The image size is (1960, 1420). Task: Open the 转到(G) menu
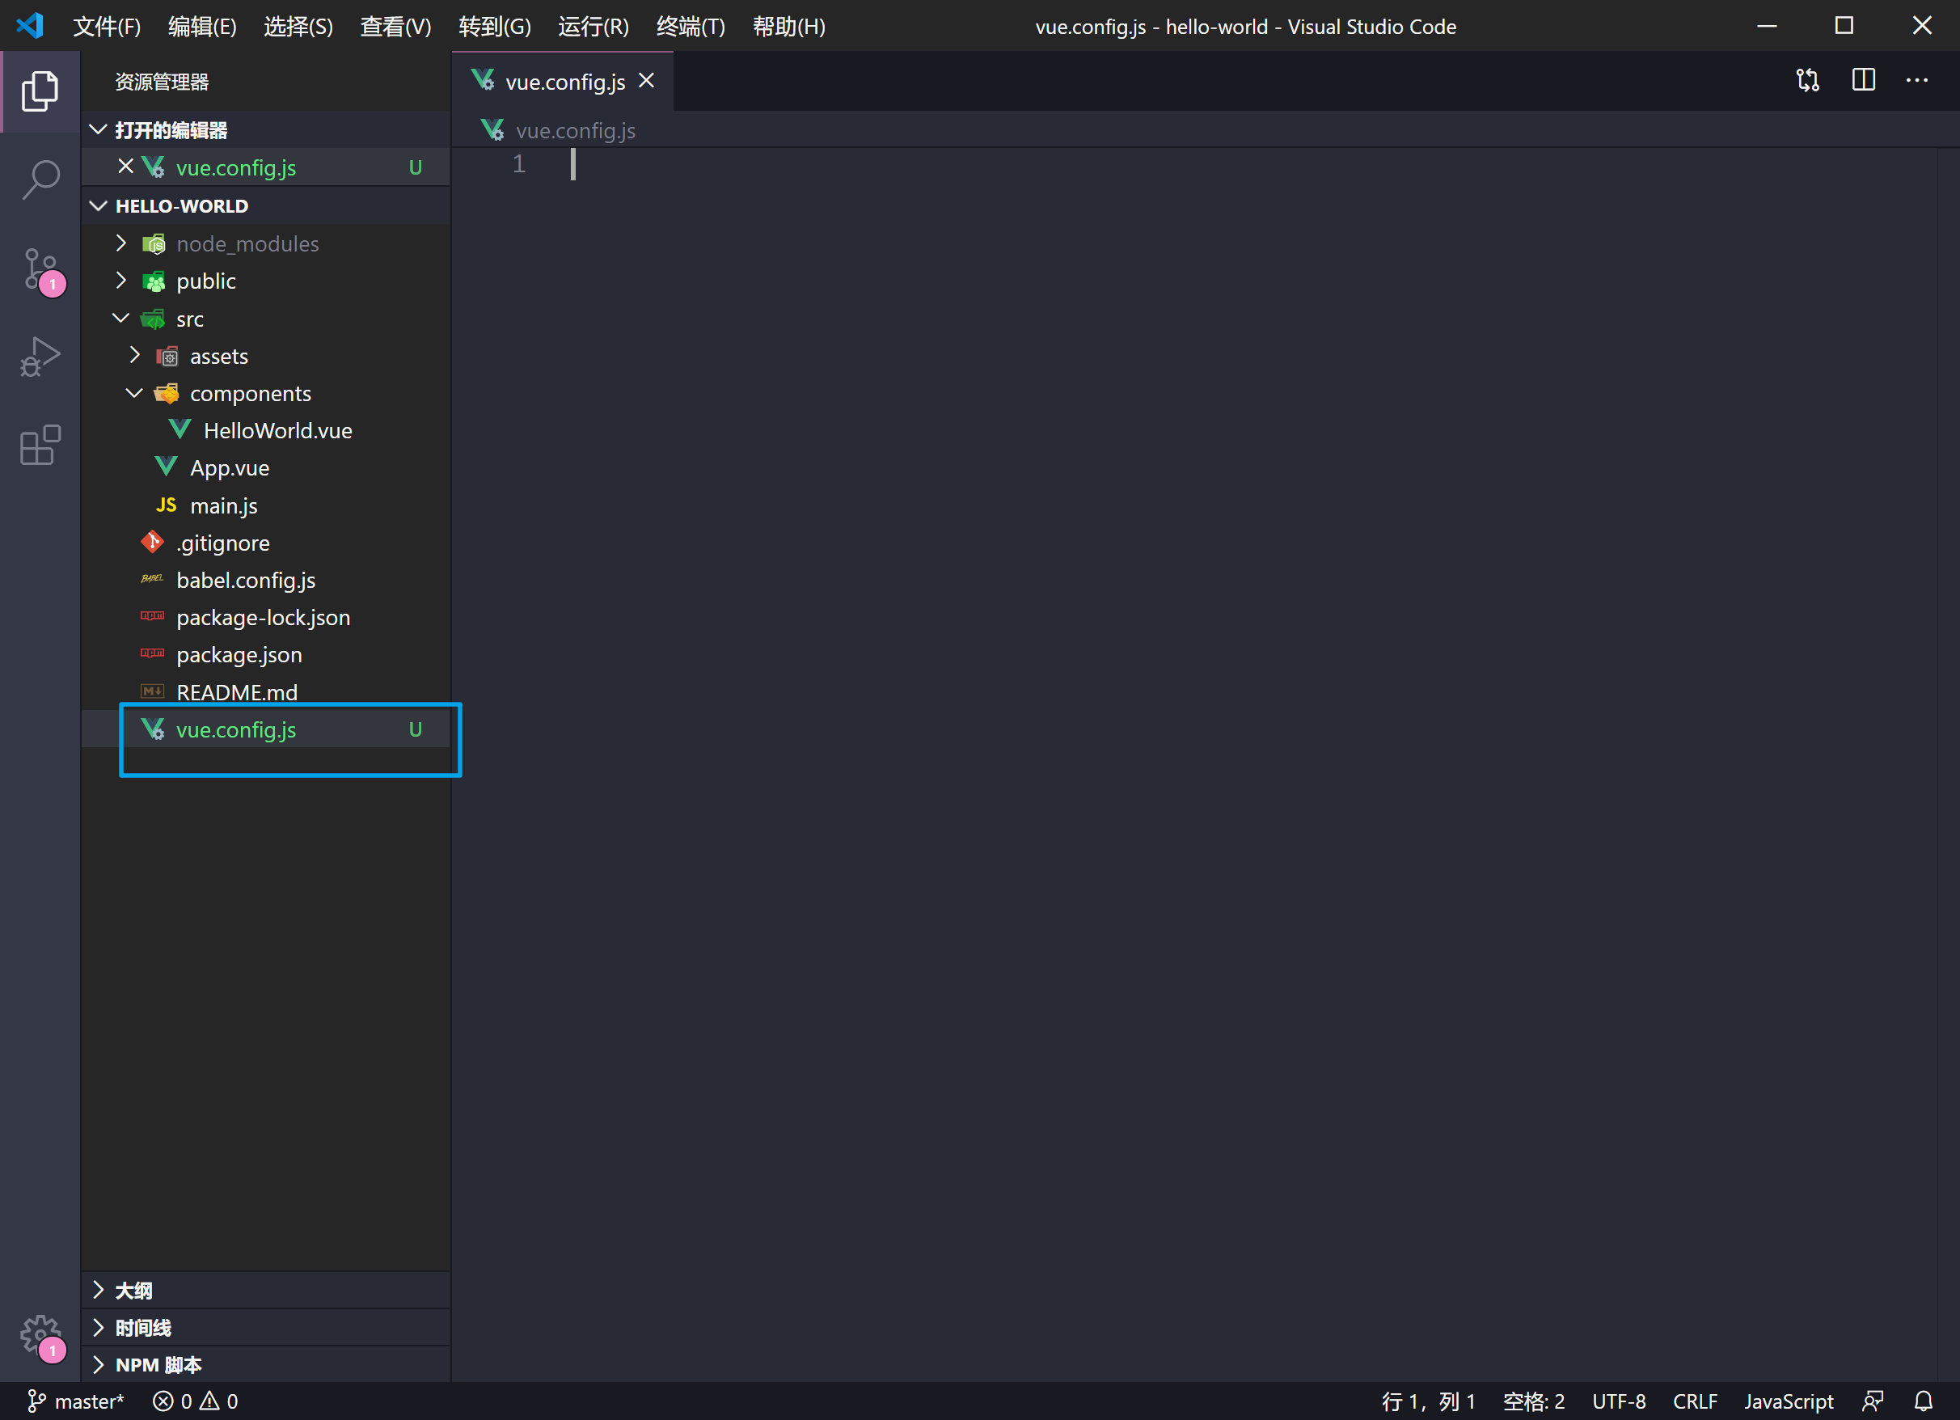[494, 26]
